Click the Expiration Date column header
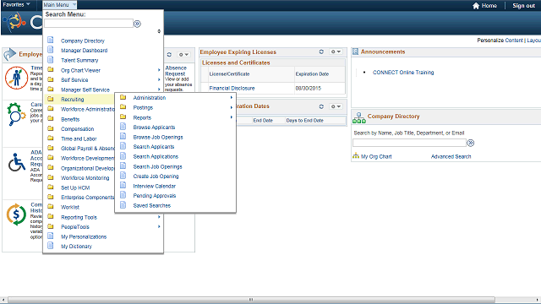This screenshot has height=304, width=541. point(312,74)
